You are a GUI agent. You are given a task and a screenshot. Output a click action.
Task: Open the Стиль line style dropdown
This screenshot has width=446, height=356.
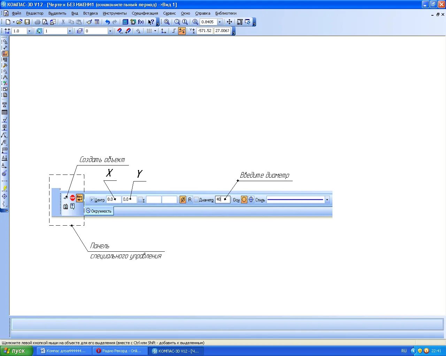coord(327,200)
